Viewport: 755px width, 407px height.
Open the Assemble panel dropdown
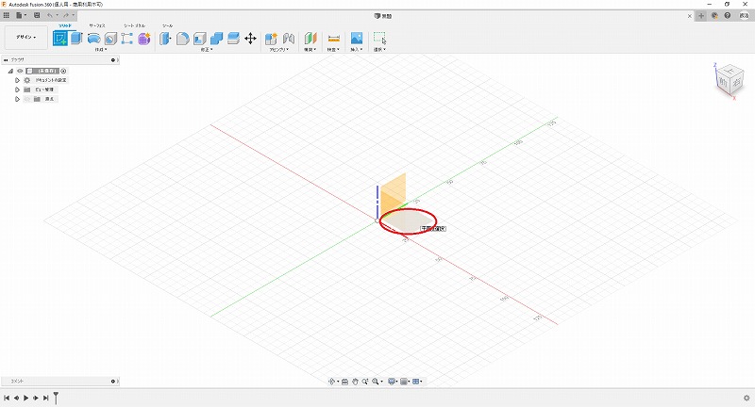277,50
